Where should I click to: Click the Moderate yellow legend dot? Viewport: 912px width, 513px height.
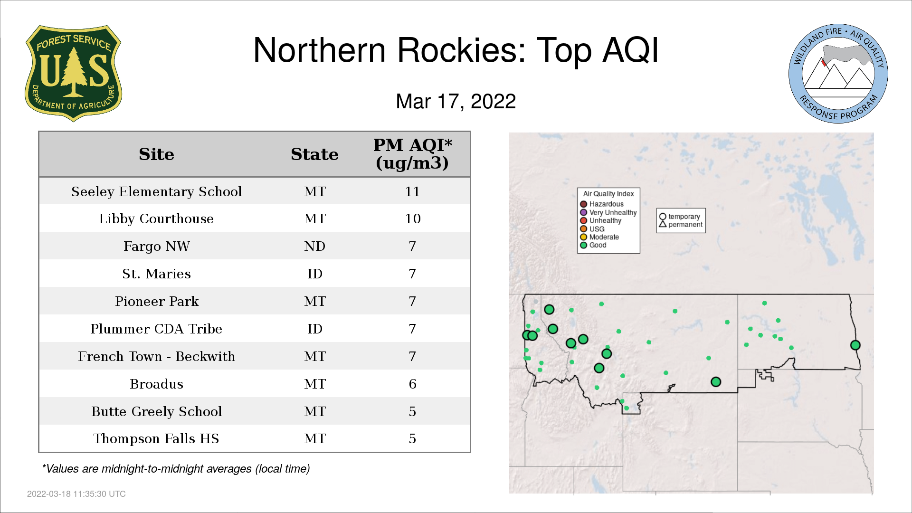point(584,237)
